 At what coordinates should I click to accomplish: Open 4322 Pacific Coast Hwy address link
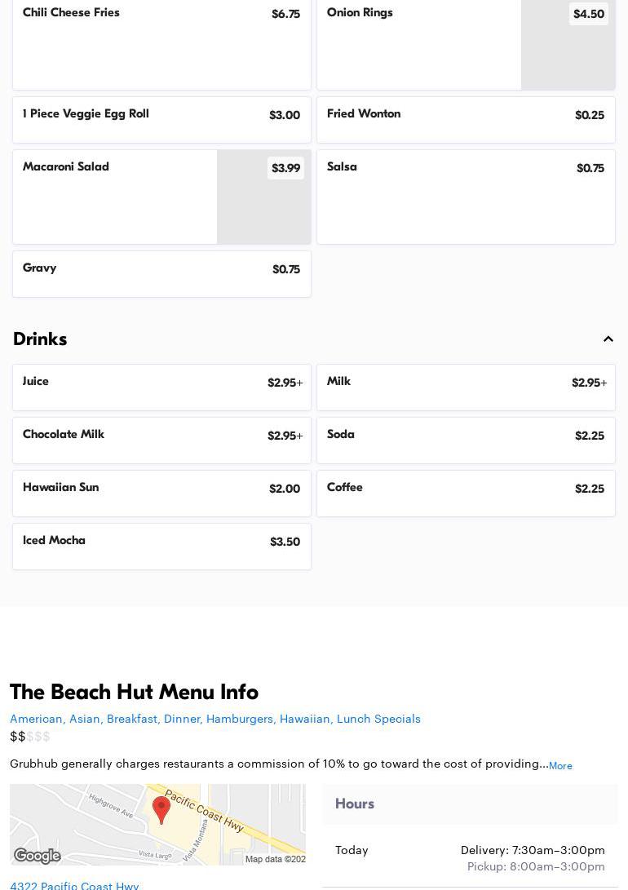(74, 885)
